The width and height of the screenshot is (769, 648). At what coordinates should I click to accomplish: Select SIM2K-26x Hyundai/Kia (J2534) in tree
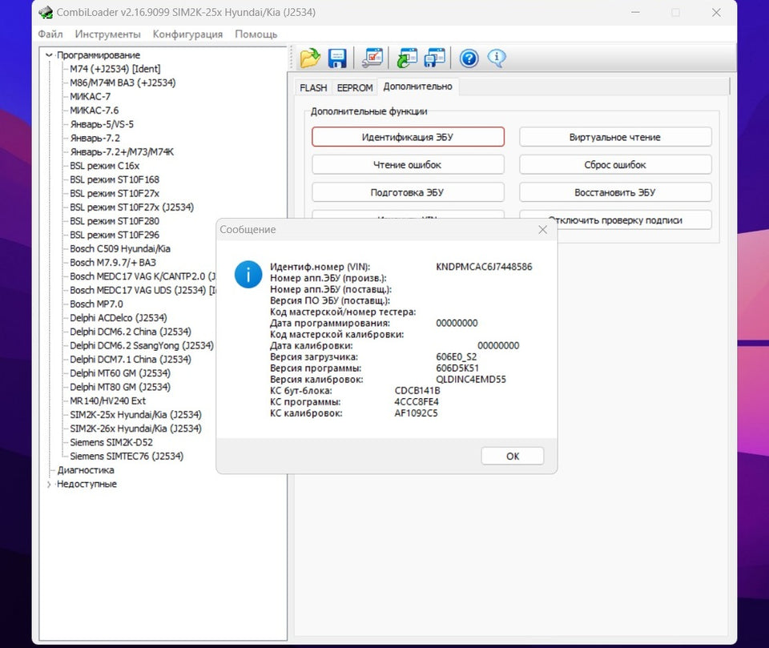pyautogui.click(x=135, y=429)
